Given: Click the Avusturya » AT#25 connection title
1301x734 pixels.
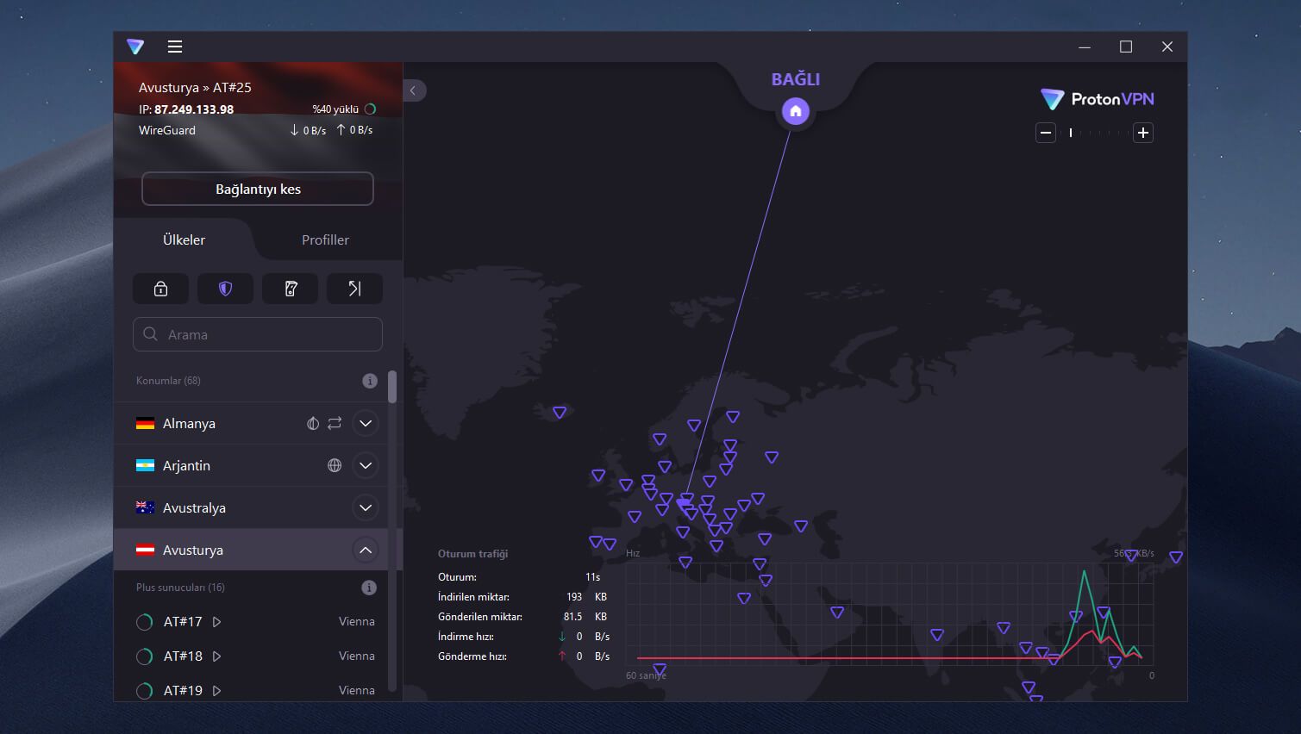Looking at the screenshot, I should pyautogui.click(x=195, y=87).
